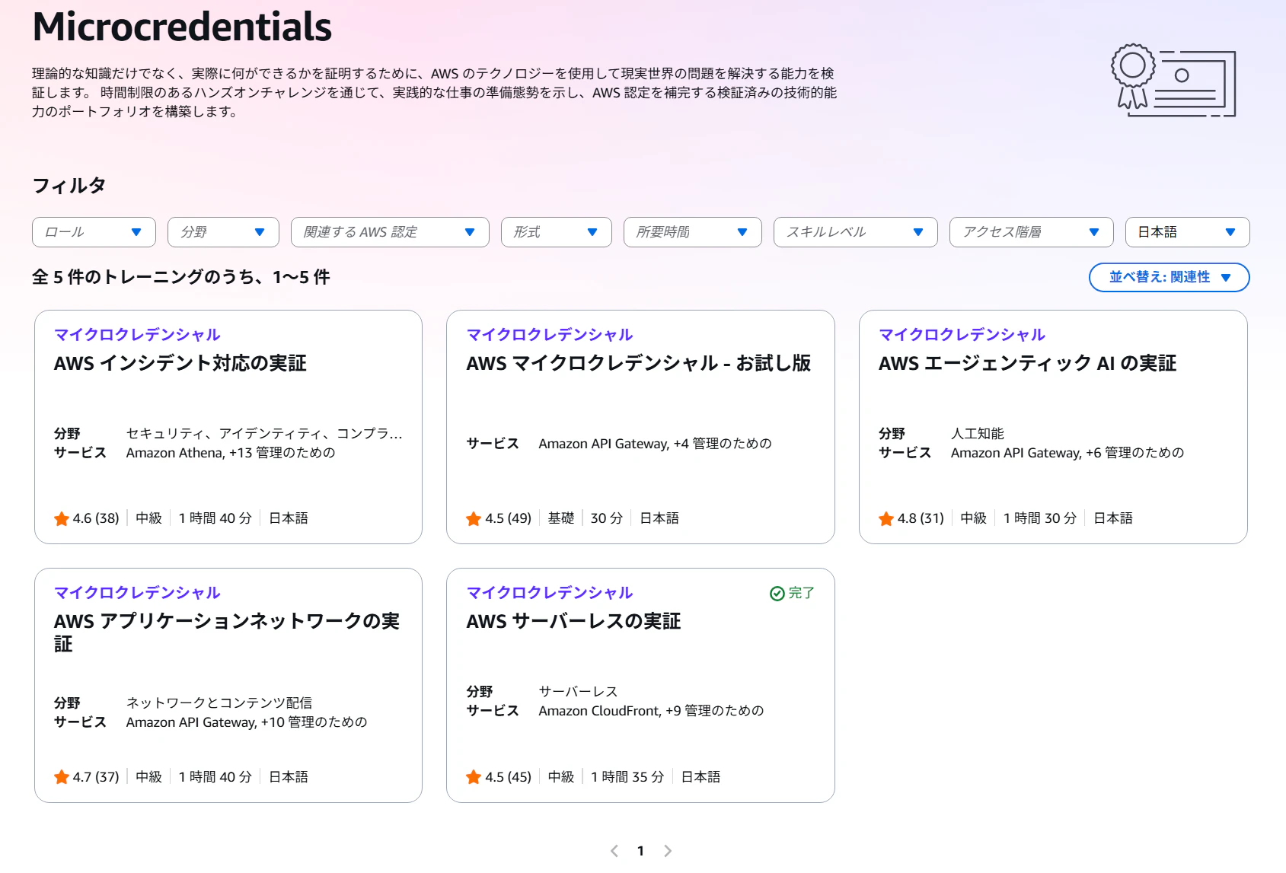
Task: Click the 1 時間 35 分 duration label
Action: coord(627,777)
